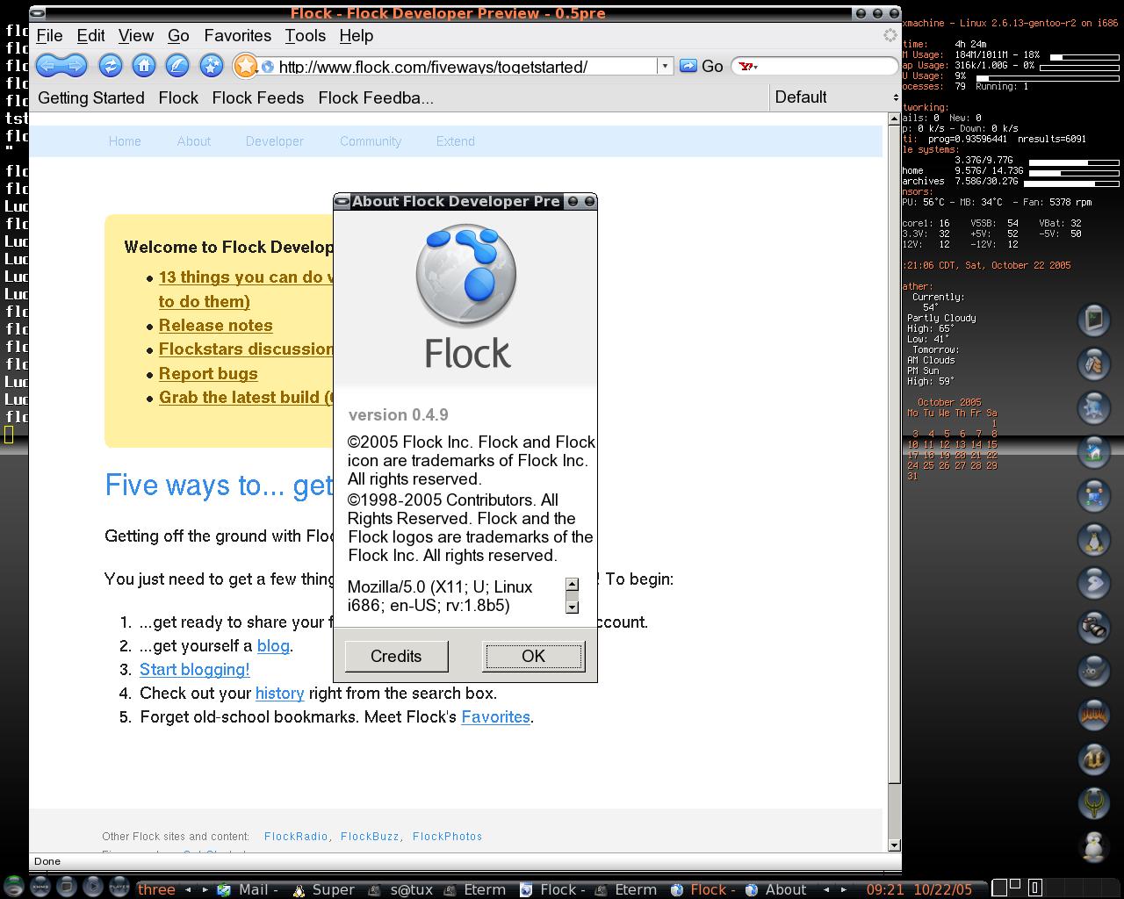Open the Favorites menu
1124x899 pixels.
[x=237, y=36]
